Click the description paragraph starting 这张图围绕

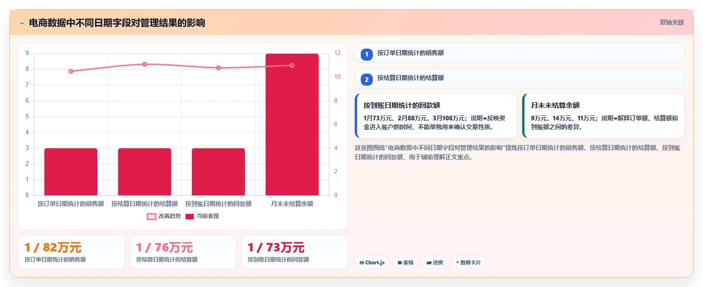point(518,152)
